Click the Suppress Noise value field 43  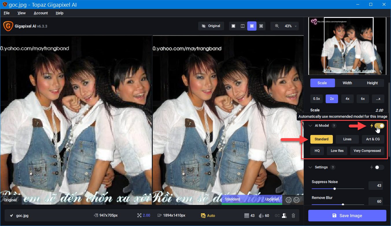click(x=376, y=186)
